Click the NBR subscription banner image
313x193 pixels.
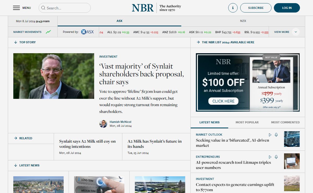coord(248,82)
